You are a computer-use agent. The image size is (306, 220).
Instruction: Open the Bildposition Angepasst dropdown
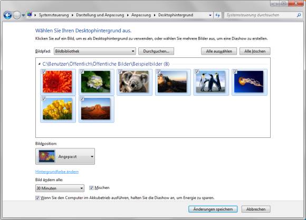point(65,156)
